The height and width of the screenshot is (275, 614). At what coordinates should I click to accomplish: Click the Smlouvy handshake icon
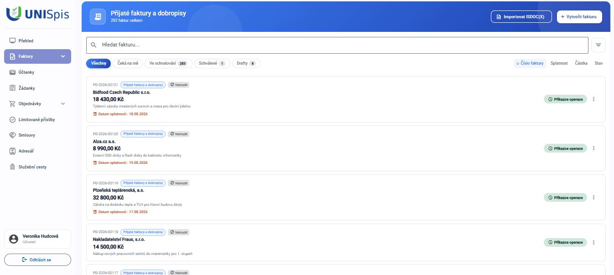coord(13,135)
